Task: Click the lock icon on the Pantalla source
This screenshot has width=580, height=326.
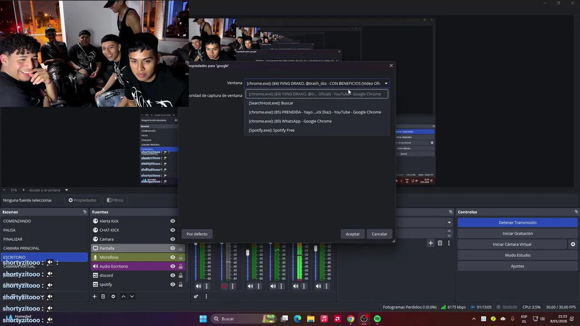Action: (180, 248)
